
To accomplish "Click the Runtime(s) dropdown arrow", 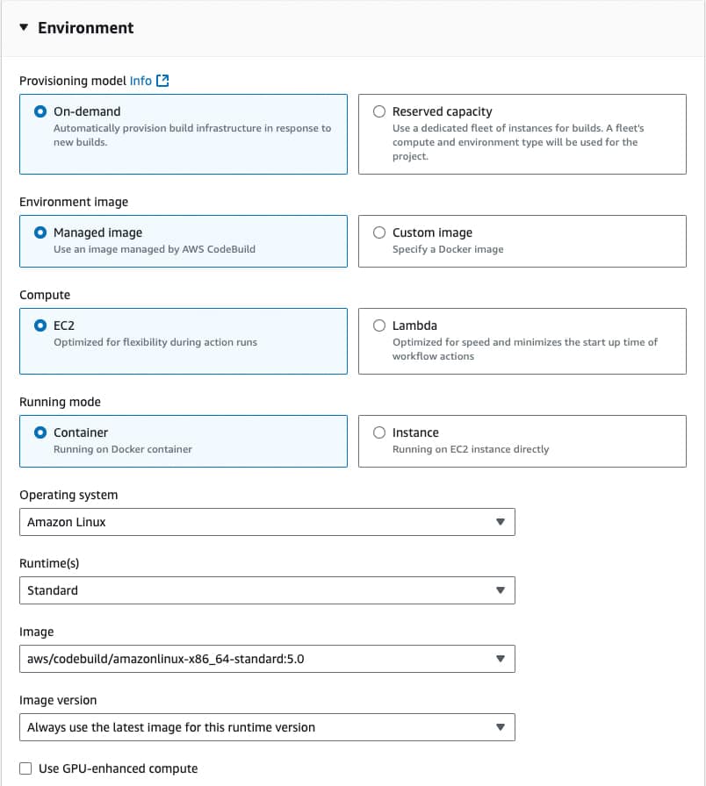I will pos(500,590).
